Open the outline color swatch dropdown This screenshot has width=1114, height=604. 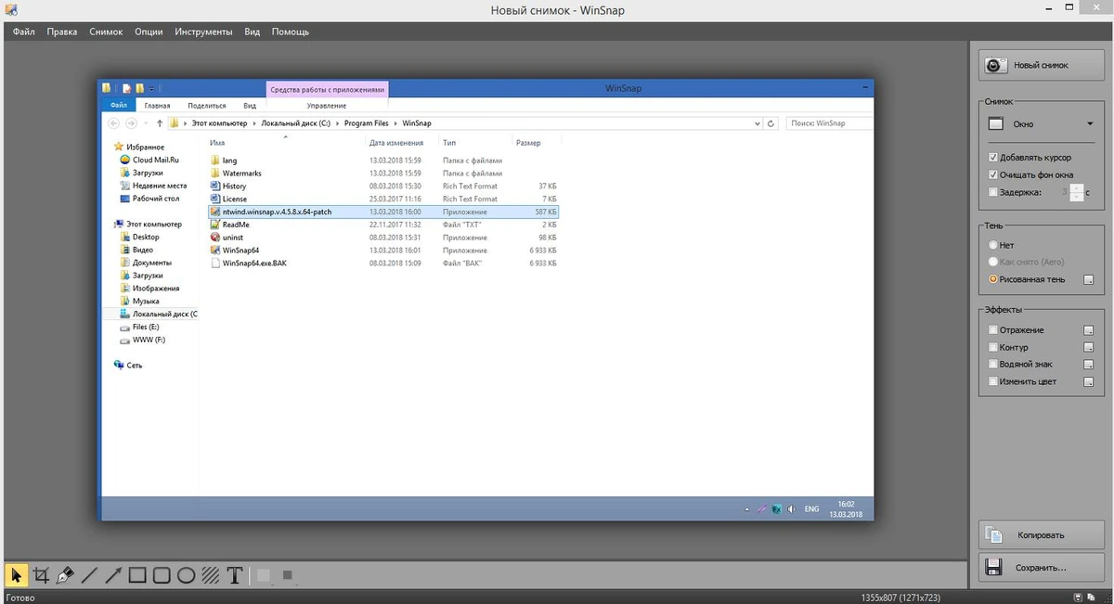tap(288, 575)
